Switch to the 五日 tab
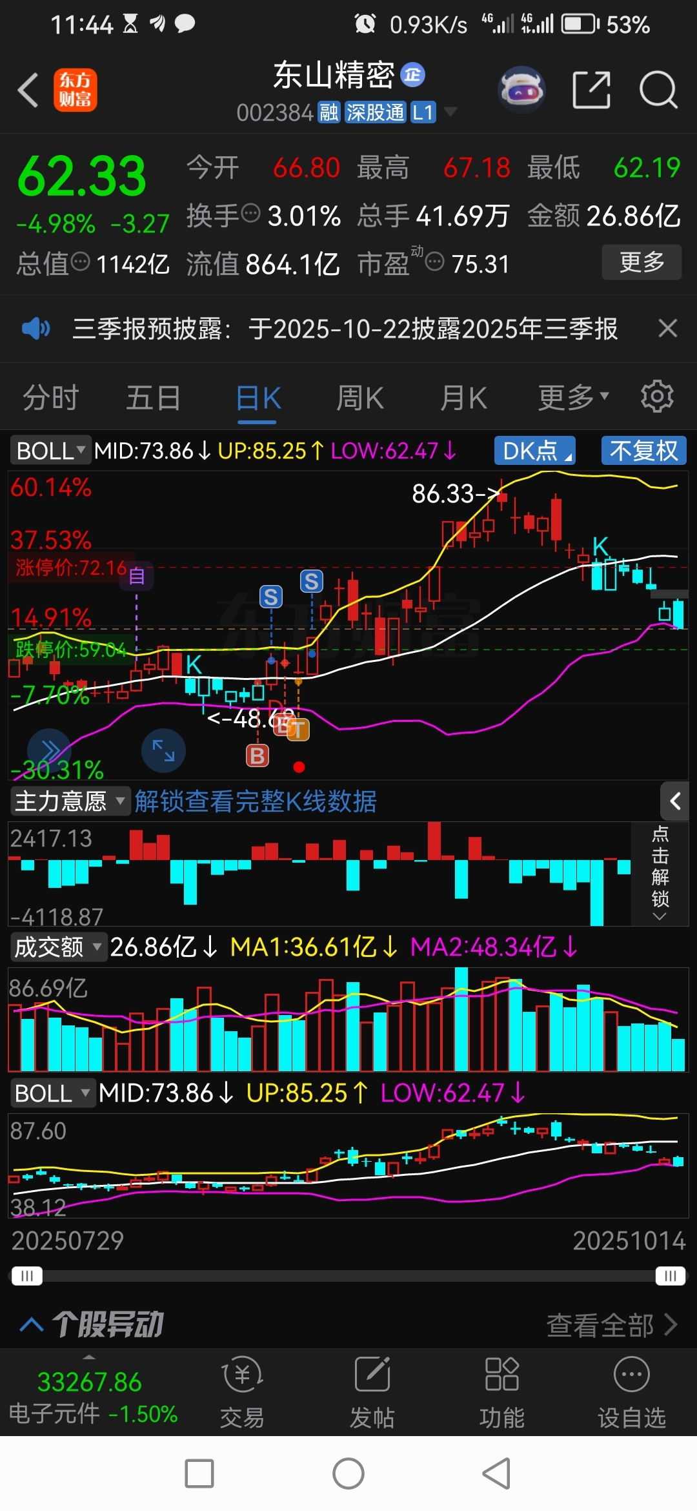The height and width of the screenshot is (1511, 697). pyautogui.click(x=153, y=398)
